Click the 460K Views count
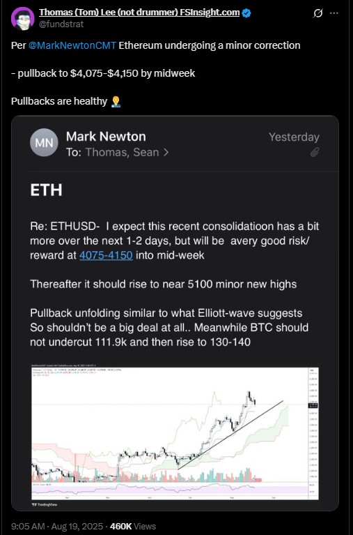Image resolution: width=353 pixels, height=535 pixels. pyautogui.click(x=133, y=526)
